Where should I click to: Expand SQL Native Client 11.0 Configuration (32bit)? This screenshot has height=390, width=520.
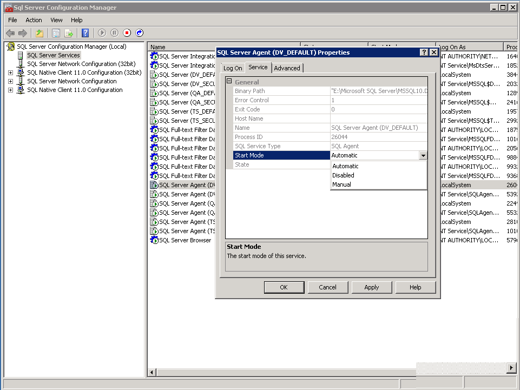pyautogui.click(x=11, y=72)
